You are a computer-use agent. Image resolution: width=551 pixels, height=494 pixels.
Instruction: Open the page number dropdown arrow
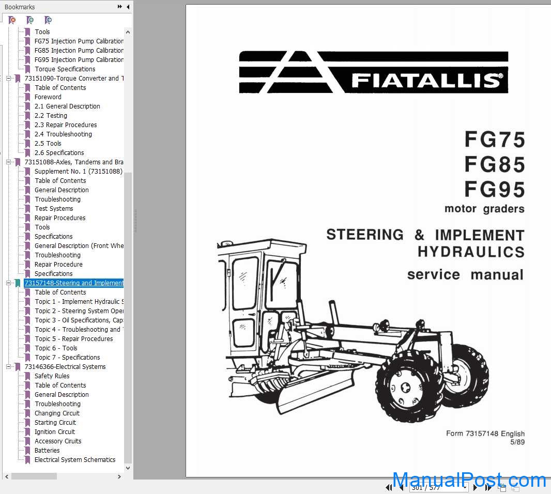click(x=465, y=488)
